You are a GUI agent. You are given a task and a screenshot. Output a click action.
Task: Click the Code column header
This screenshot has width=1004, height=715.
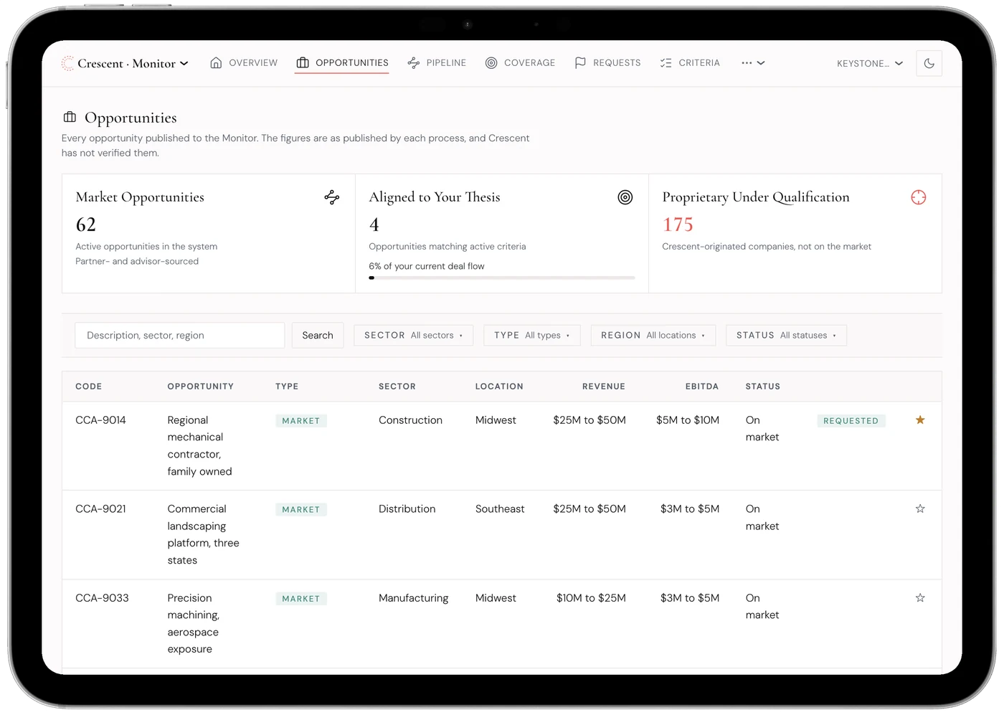coord(89,387)
